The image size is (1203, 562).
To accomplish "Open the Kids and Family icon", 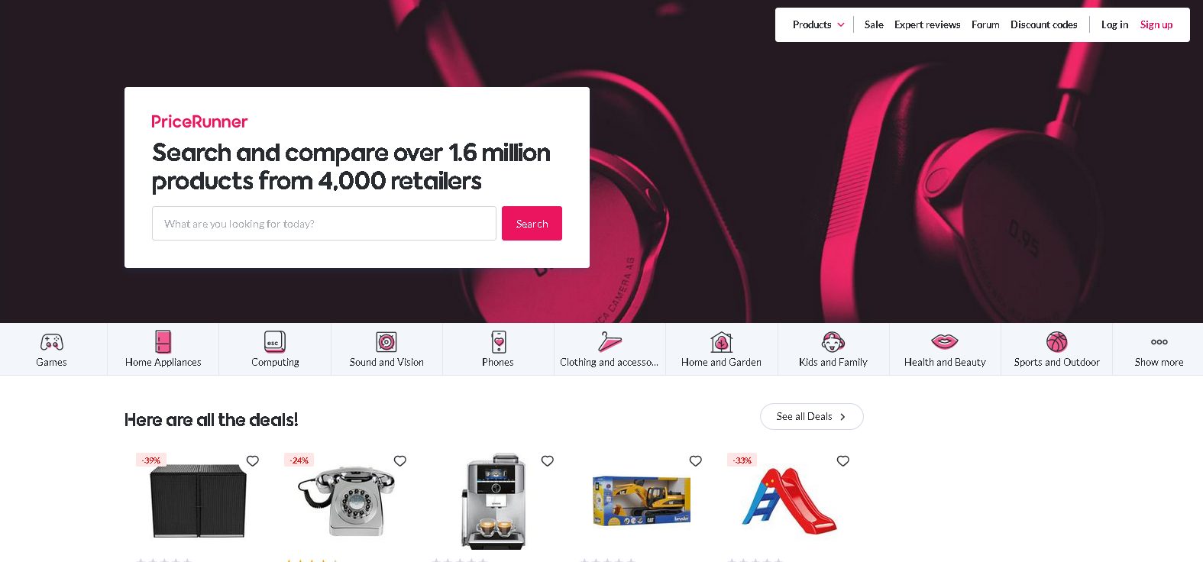I will [833, 341].
